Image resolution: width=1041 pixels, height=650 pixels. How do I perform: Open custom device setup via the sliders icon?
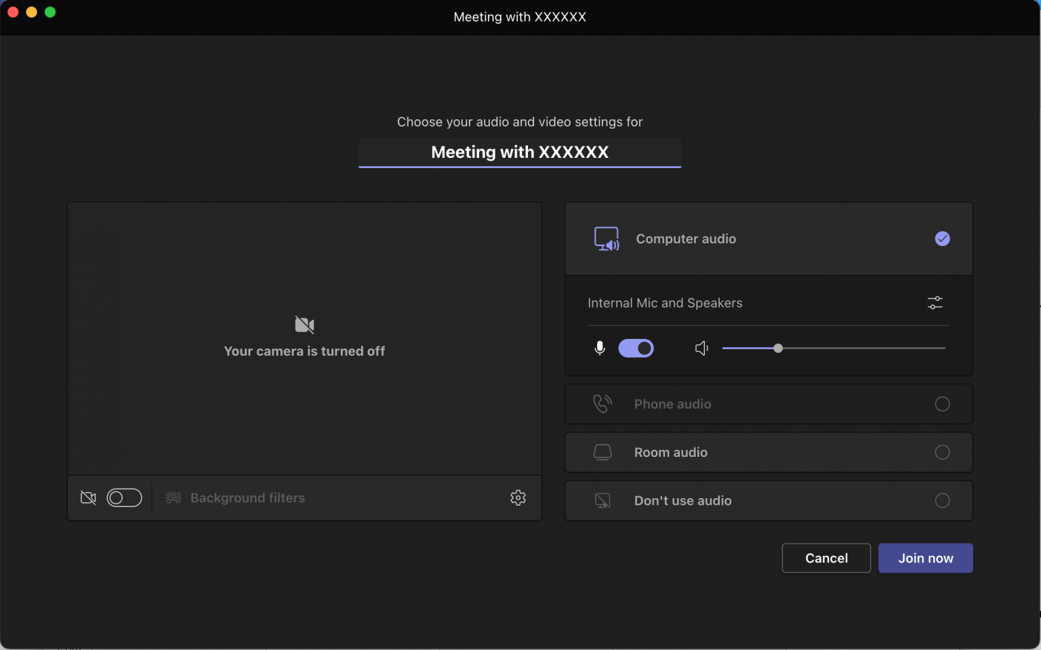(935, 303)
